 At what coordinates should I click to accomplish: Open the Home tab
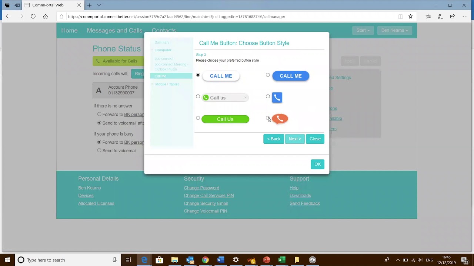point(69,31)
